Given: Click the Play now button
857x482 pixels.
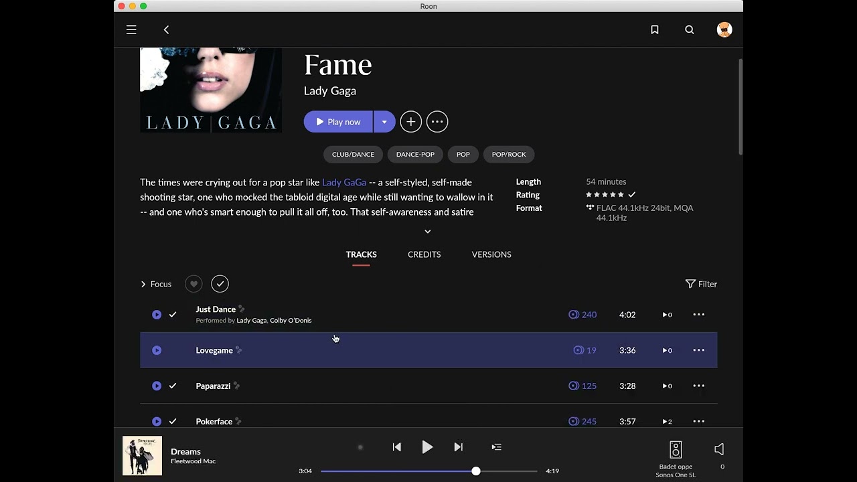Looking at the screenshot, I should pos(338,122).
